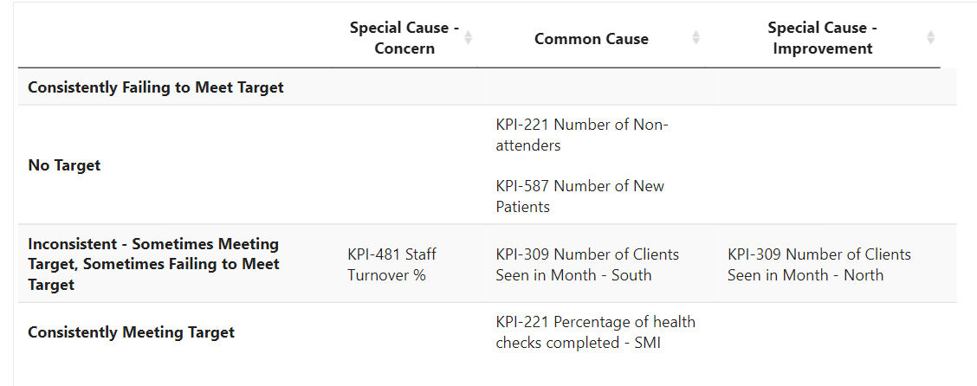This screenshot has height=386, width=977.
Task: Open KPI-309 Clients Seen in Month - North
Action: 818,265
